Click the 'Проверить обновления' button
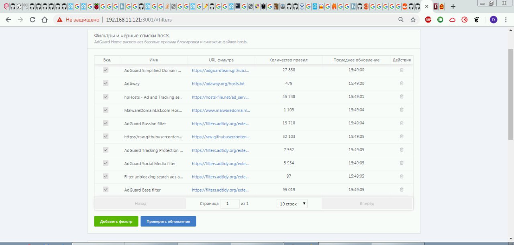Screen dimensions: 514x245 (x=168, y=221)
